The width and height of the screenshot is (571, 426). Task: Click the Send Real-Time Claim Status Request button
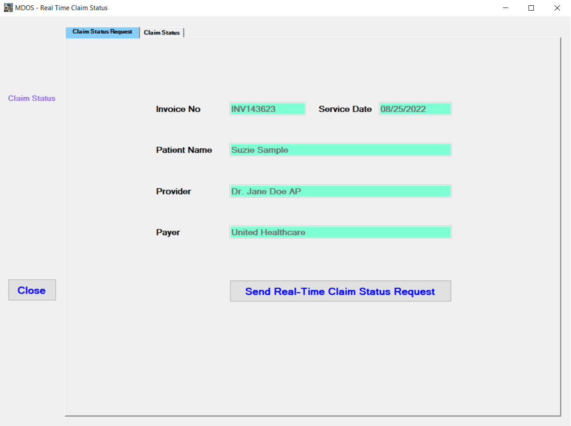[340, 291]
